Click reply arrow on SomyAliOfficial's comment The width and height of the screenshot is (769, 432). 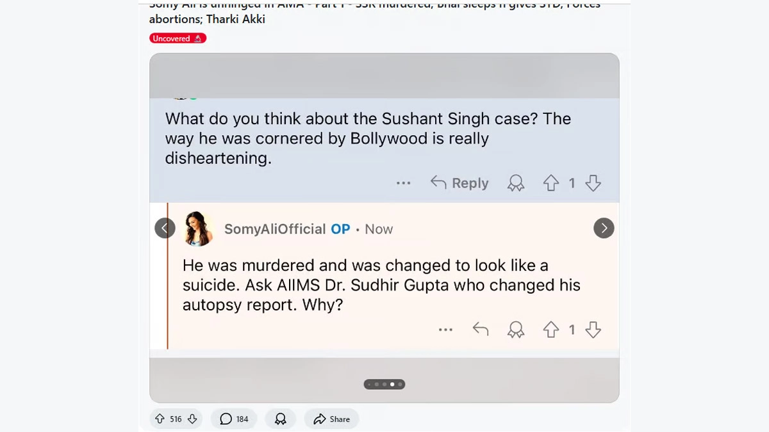(481, 330)
